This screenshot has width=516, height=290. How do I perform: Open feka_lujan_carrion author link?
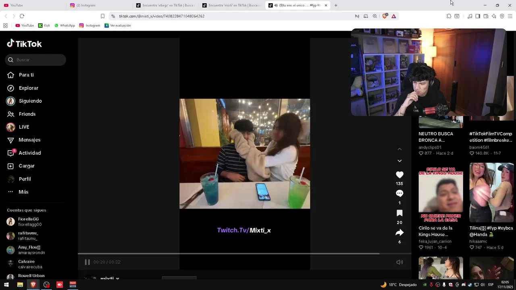click(x=435, y=242)
